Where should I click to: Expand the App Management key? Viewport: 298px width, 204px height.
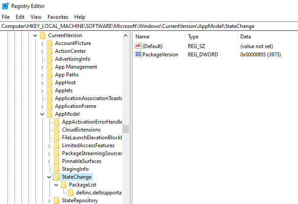pyautogui.click(x=42, y=67)
